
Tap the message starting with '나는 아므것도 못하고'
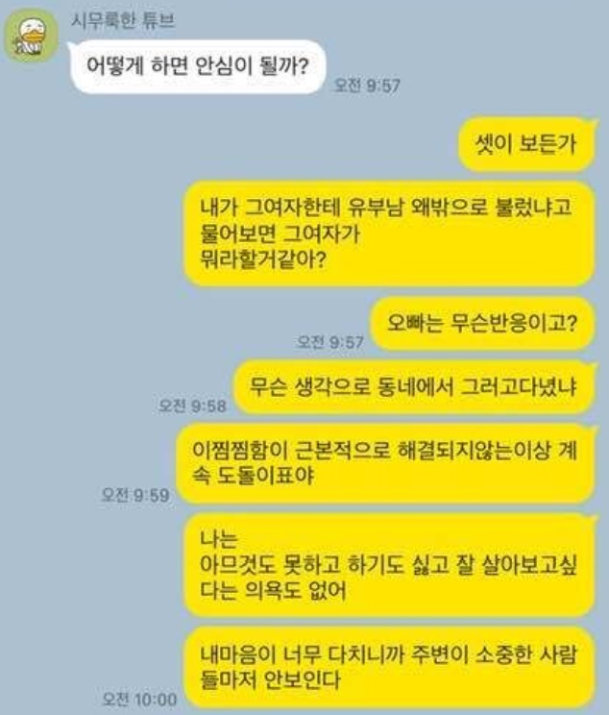click(x=390, y=564)
